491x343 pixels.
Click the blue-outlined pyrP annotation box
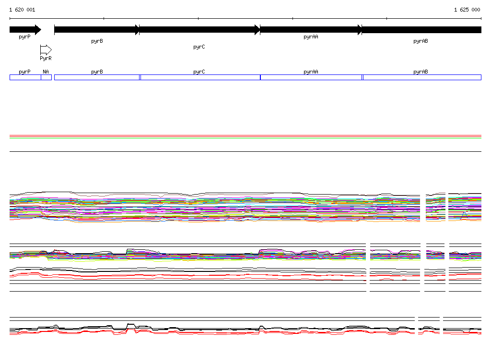point(25,77)
